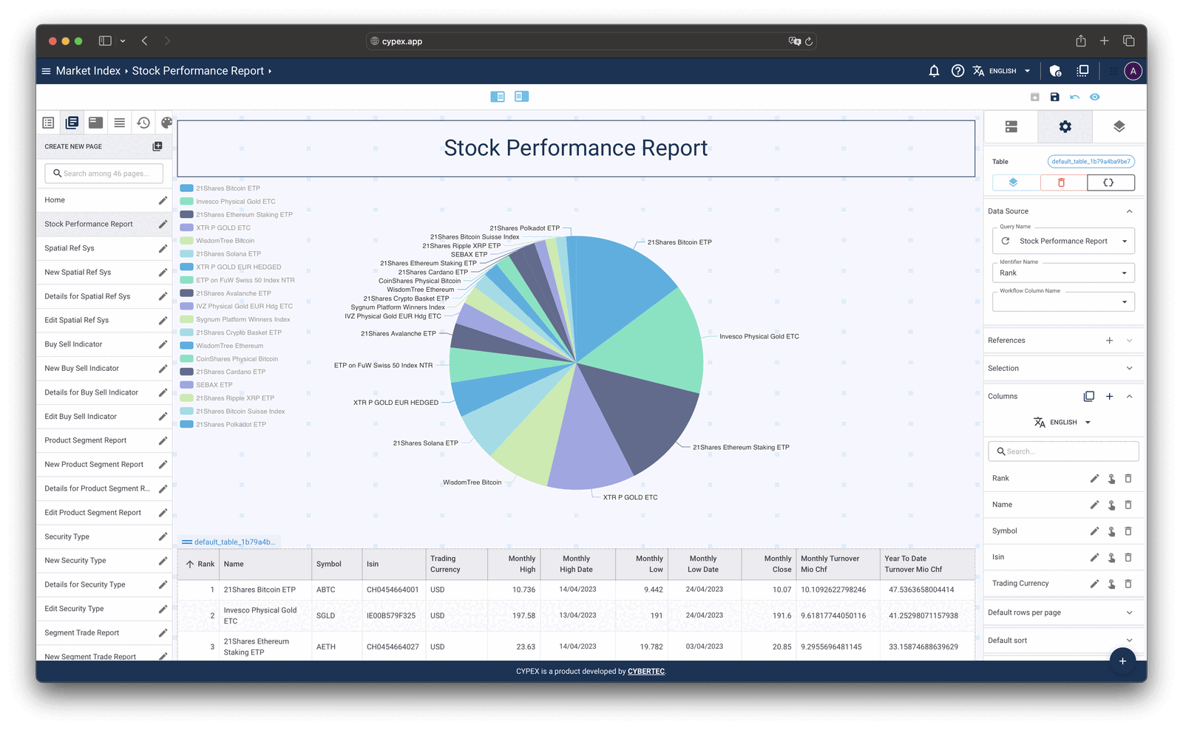Viewport: 1183px width, 730px height.
Task: Edit the Rank column with its pencil
Action: click(x=1094, y=479)
